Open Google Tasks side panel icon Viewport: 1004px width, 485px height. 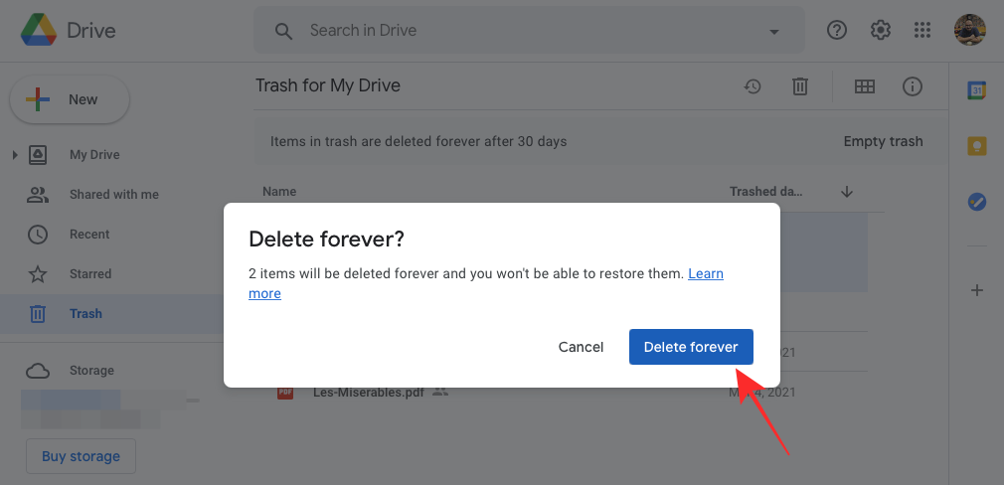pos(976,202)
